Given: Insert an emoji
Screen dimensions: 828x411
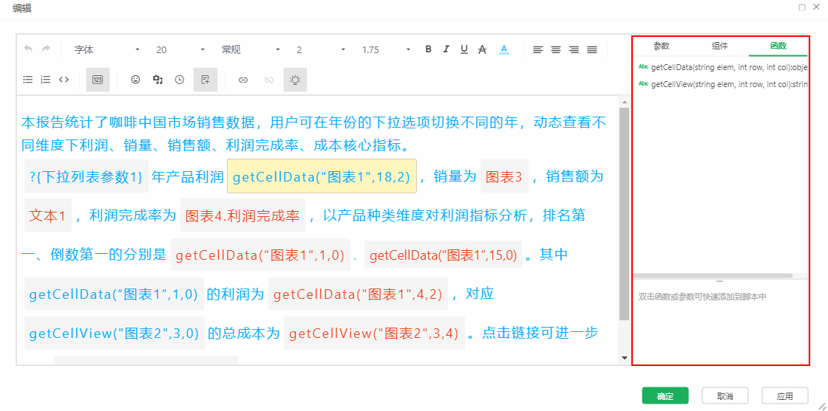Looking at the screenshot, I should [136, 80].
